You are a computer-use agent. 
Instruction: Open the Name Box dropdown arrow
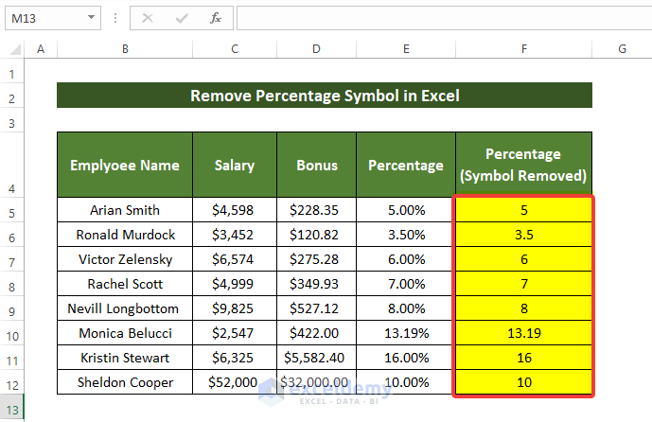91,18
